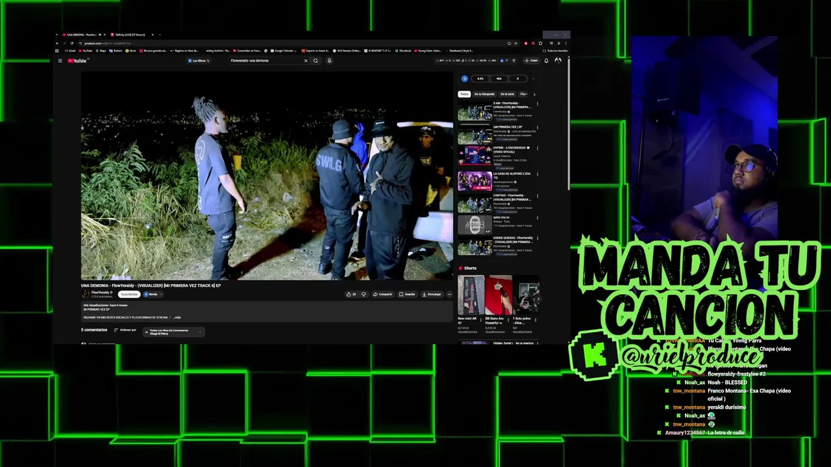Image resolution: width=831 pixels, height=467 pixels.
Task: Click the page vertical scrollbar
Action: [x=569, y=123]
